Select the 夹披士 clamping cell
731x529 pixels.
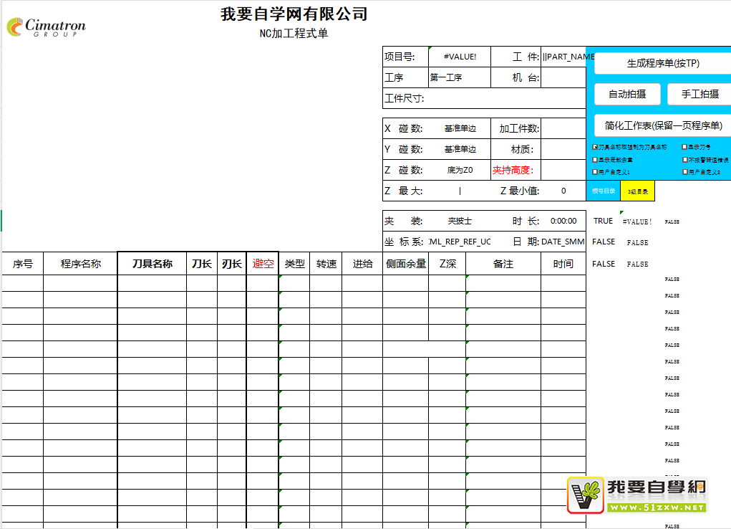point(459,221)
